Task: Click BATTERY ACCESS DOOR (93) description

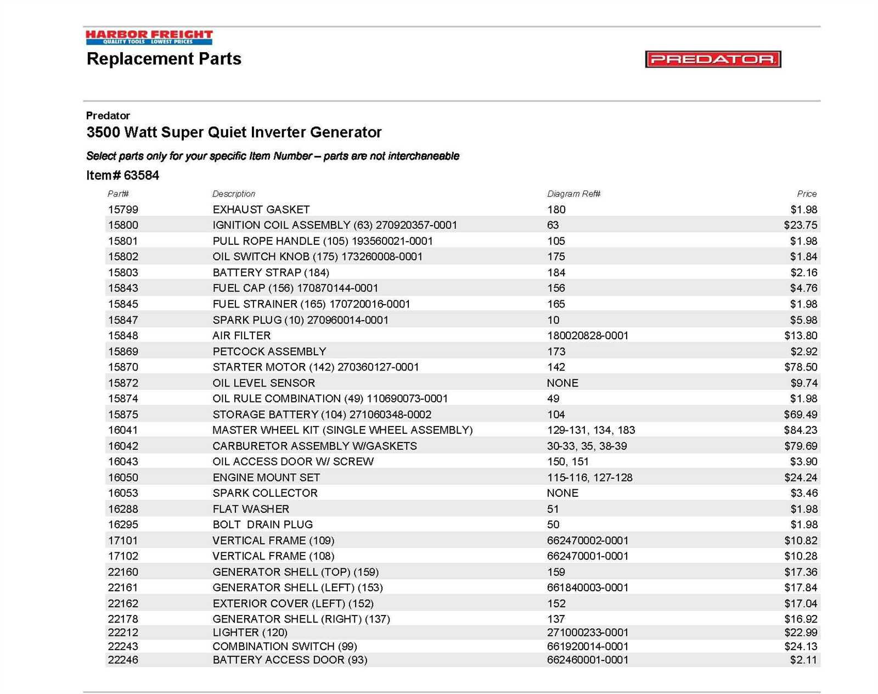Action: tap(290, 660)
